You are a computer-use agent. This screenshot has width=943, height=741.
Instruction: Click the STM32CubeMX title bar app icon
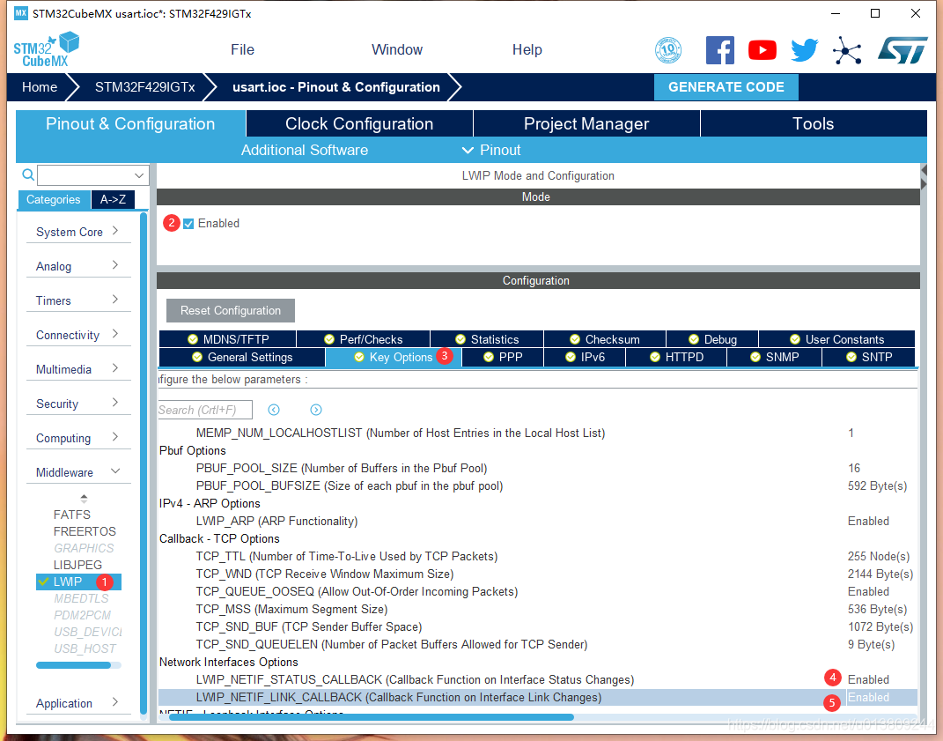click(x=20, y=12)
